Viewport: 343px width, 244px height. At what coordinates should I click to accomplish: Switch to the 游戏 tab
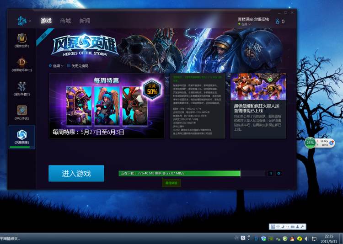[46, 21]
